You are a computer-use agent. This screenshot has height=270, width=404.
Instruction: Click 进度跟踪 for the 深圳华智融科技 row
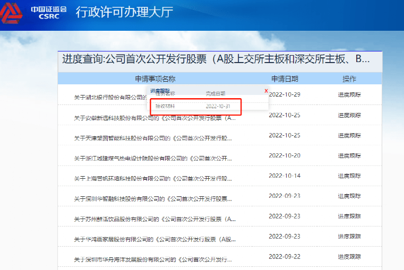coord(349,196)
